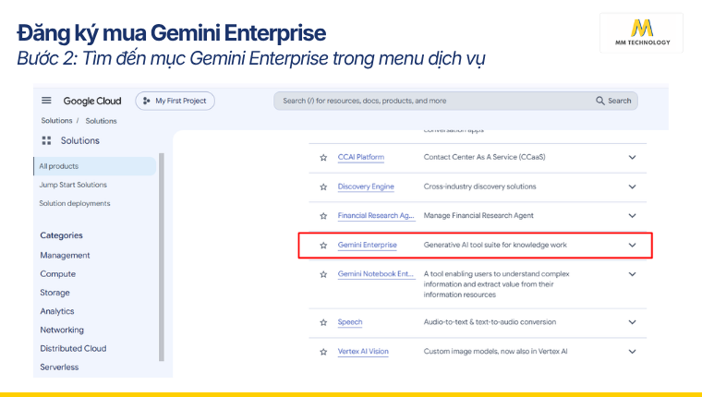Star the Vertex AI Vision product
The height and width of the screenshot is (397, 702).
(x=323, y=352)
